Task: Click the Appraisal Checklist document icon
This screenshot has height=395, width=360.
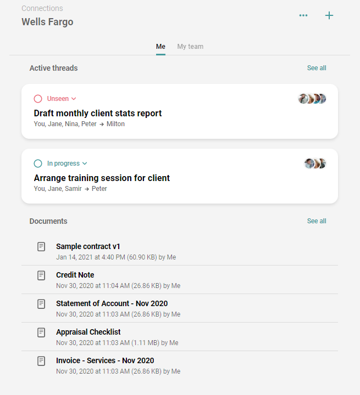Action: point(41,332)
